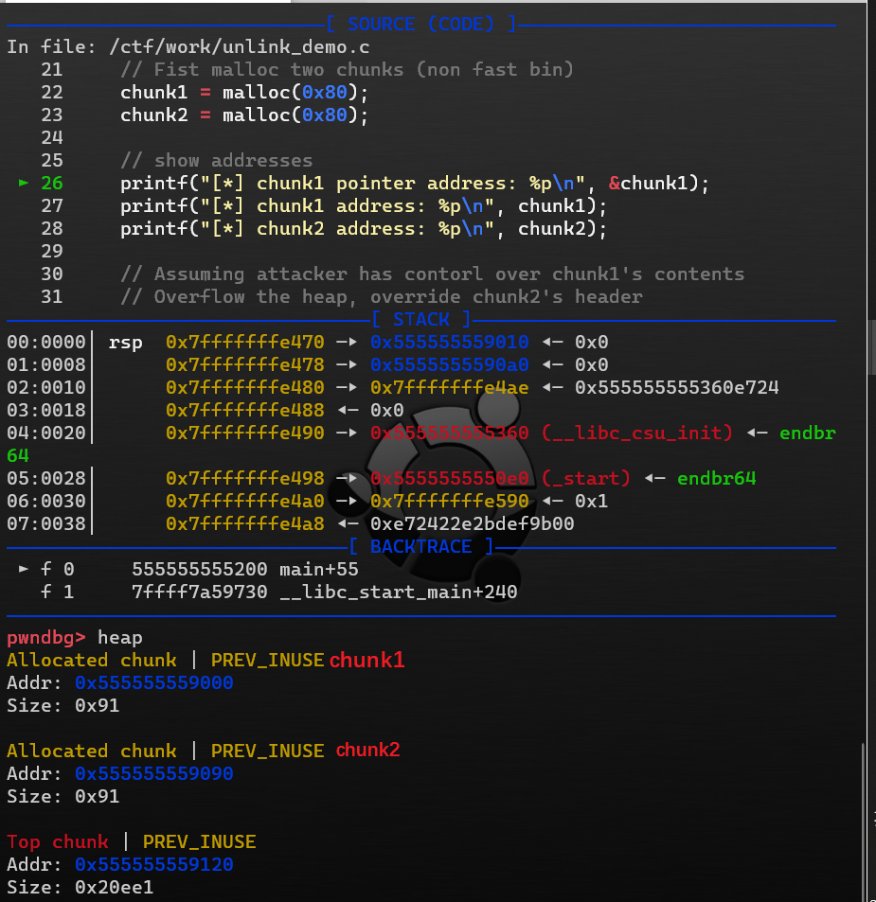Click value 0x555555555360e724
876x902 pixels.
click(676, 388)
